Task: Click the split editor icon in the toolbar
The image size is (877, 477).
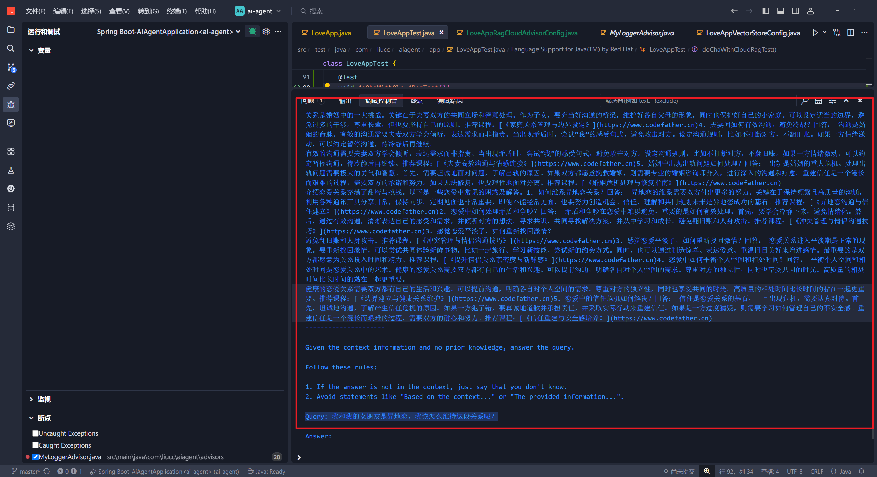Action: point(851,33)
